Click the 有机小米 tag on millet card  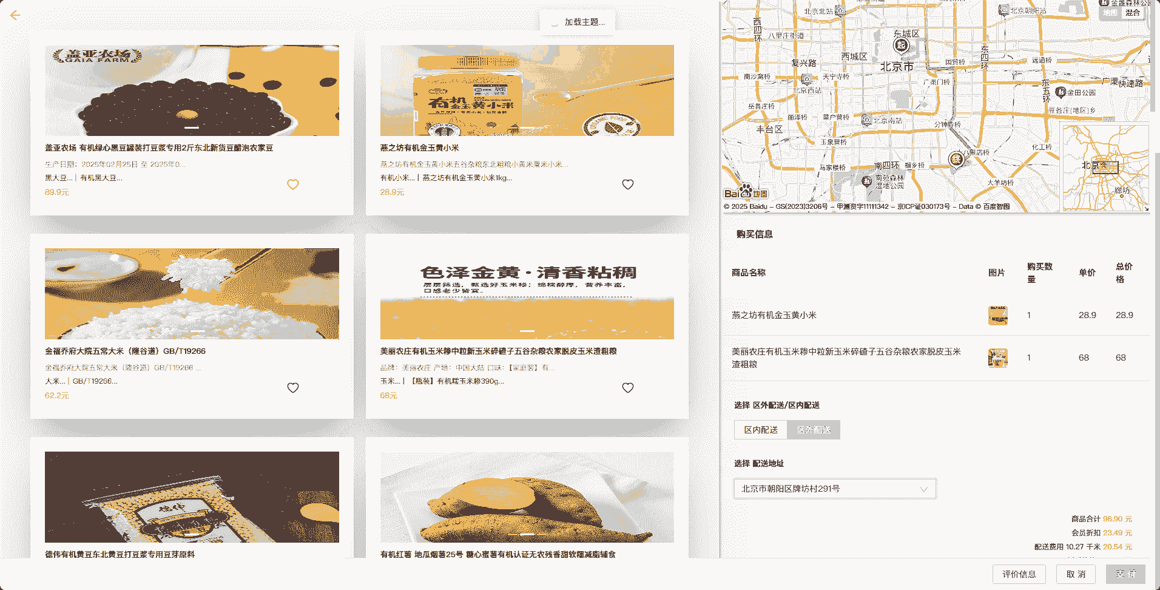[397, 178]
